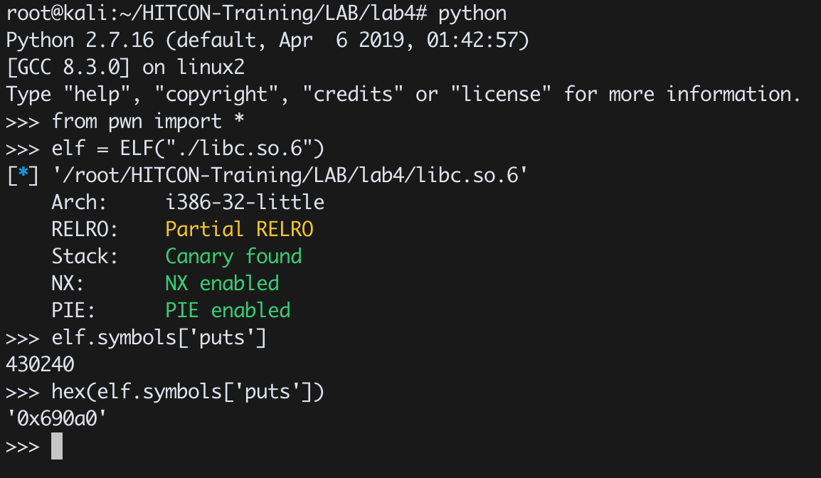Click the output value 430240
The height and width of the screenshot is (478, 821).
pyautogui.click(x=40, y=364)
